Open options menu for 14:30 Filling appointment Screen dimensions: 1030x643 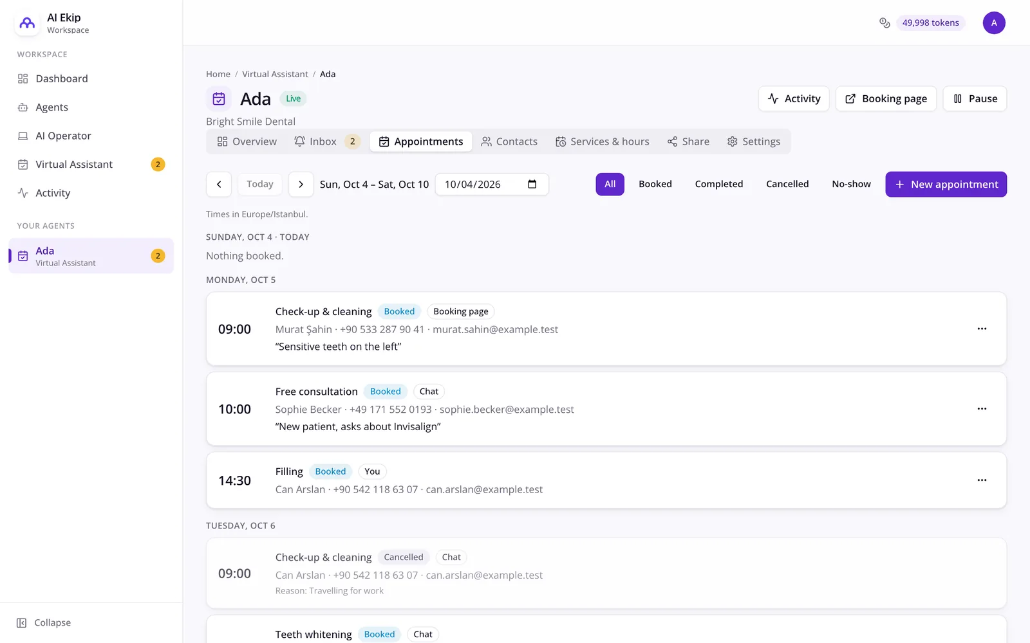click(982, 480)
